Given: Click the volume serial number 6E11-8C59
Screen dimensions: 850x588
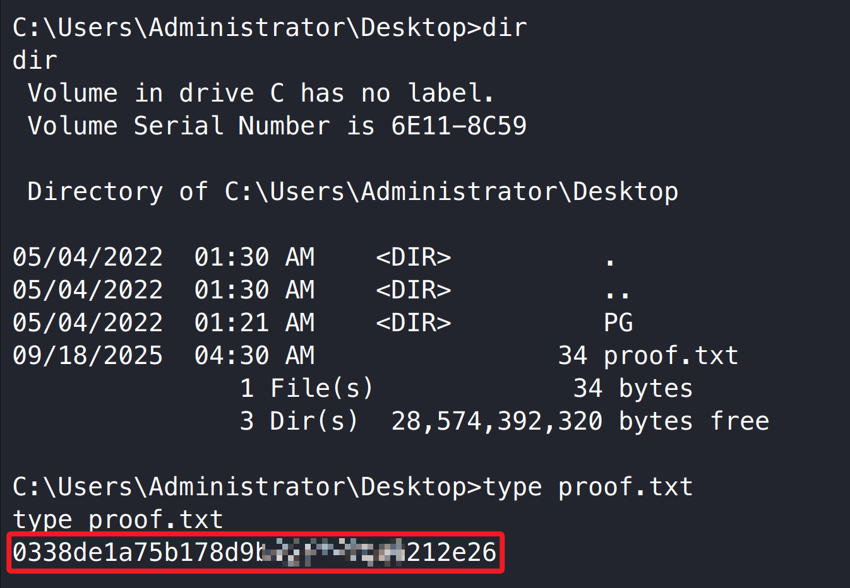Looking at the screenshot, I should tap(458, 126).
